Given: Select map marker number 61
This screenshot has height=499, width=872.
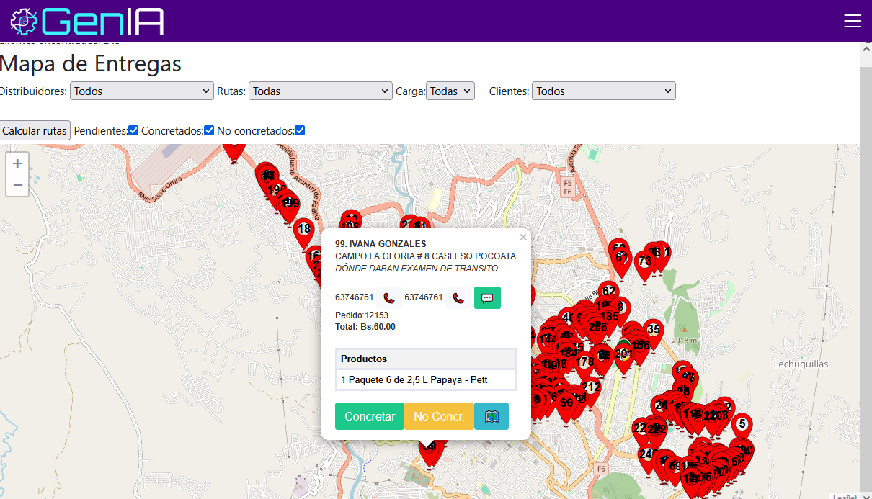Looking at the screenshot, I should (623, 262).
